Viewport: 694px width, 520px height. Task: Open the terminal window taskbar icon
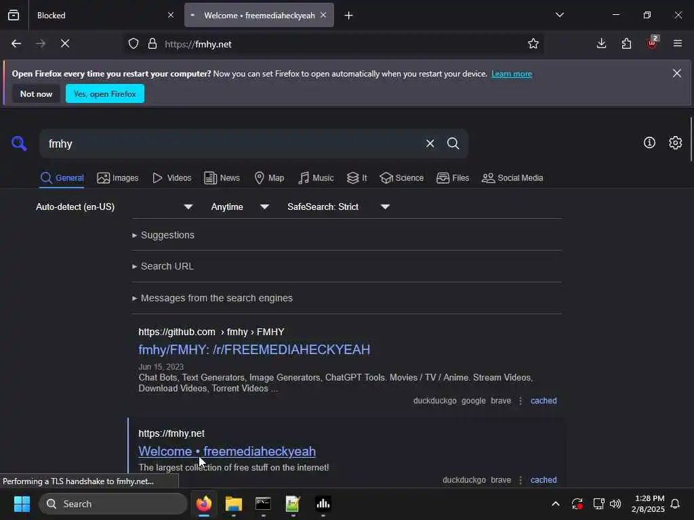[263, 504]
